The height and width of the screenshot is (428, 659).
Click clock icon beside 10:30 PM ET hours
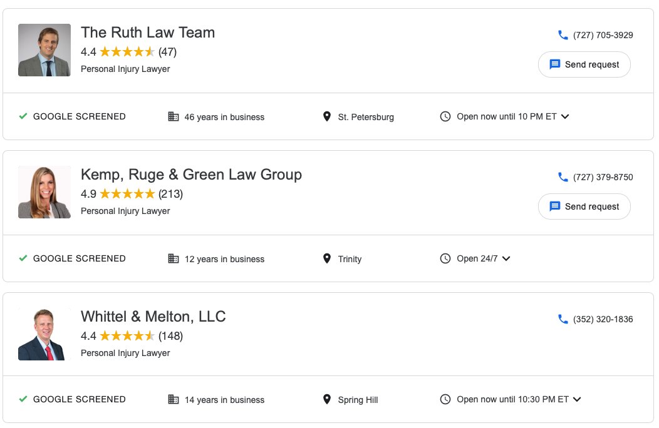point(445,399)
